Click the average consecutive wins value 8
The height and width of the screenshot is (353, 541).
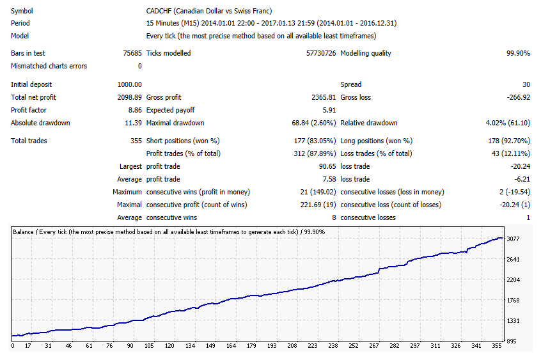coord(334,217)
